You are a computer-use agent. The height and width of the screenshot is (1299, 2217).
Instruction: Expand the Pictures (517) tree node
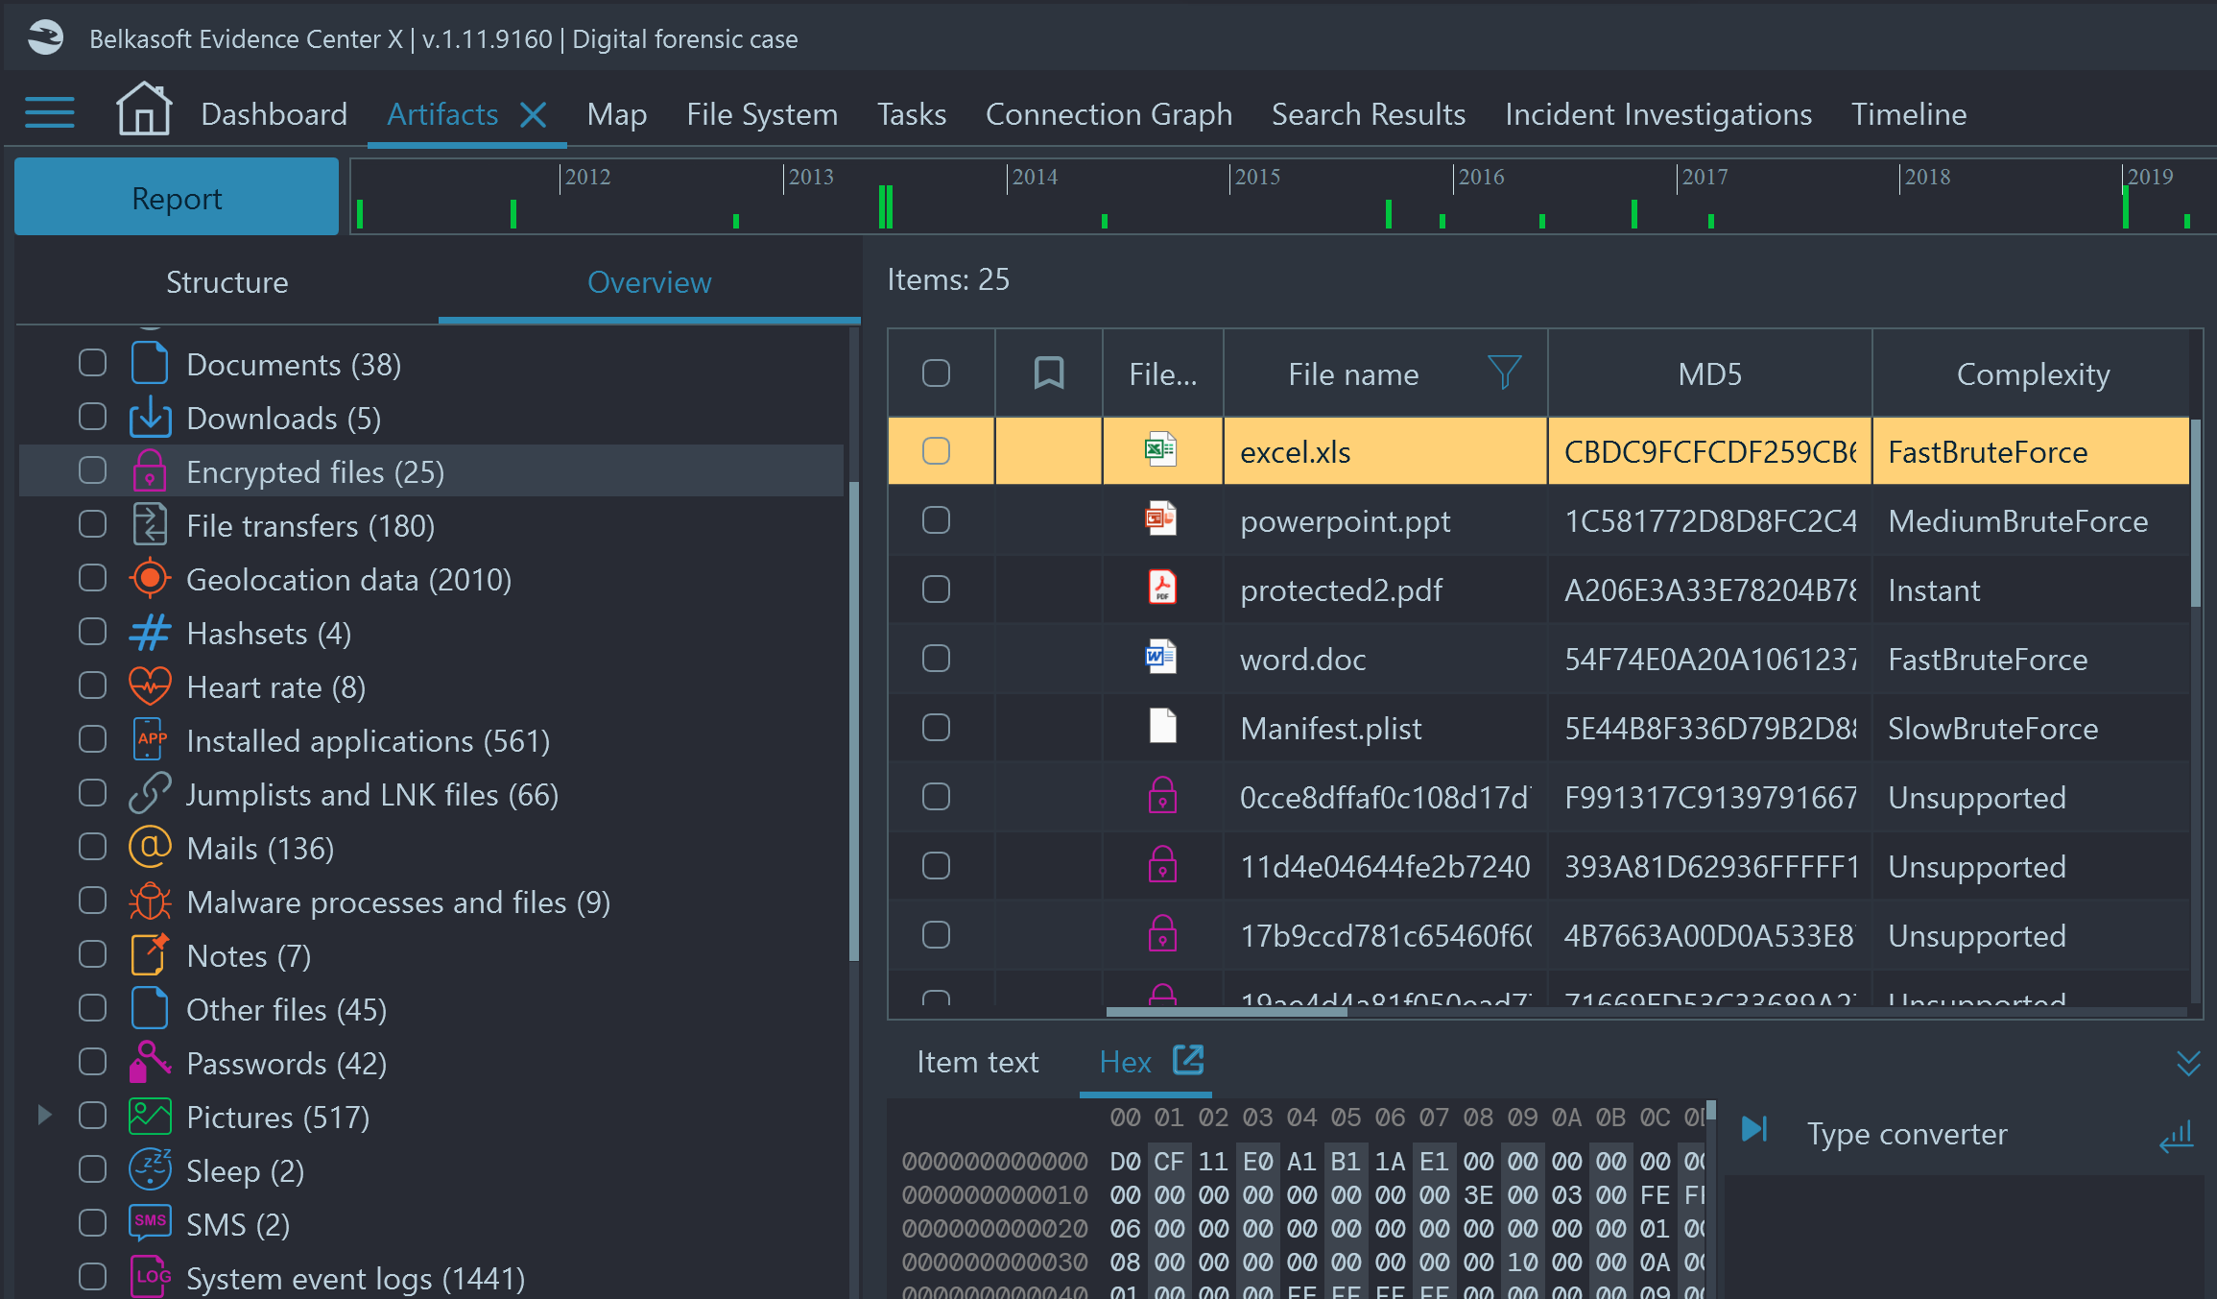click(x=44, y=1116)
